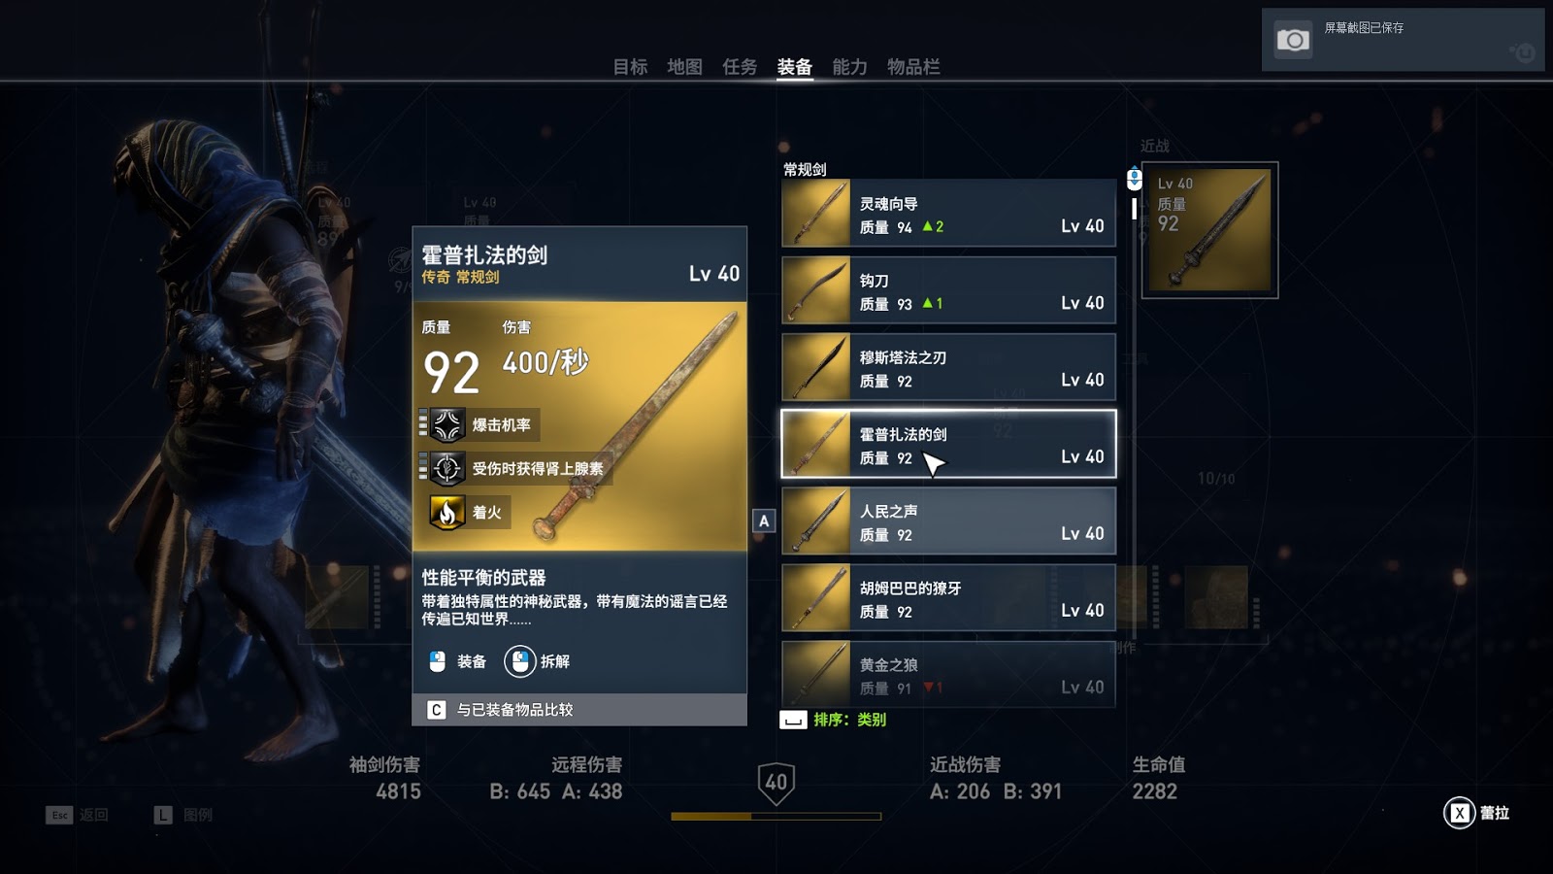The width and height of the screenshot is (1553, 874).
Task: Click the camera screenshot saved icon
Action: (1292, 40)
